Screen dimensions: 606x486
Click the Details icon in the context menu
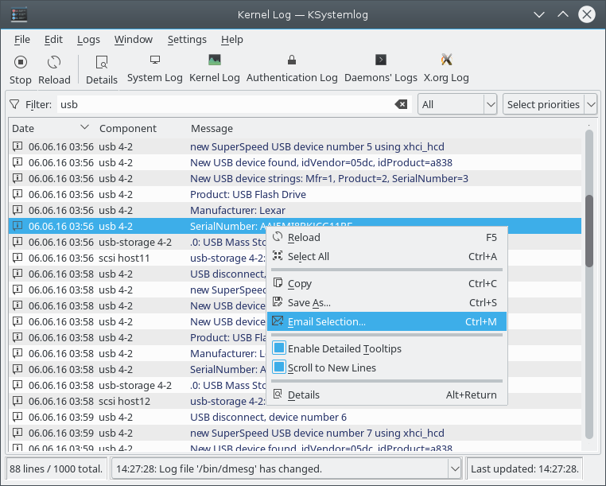278,394
